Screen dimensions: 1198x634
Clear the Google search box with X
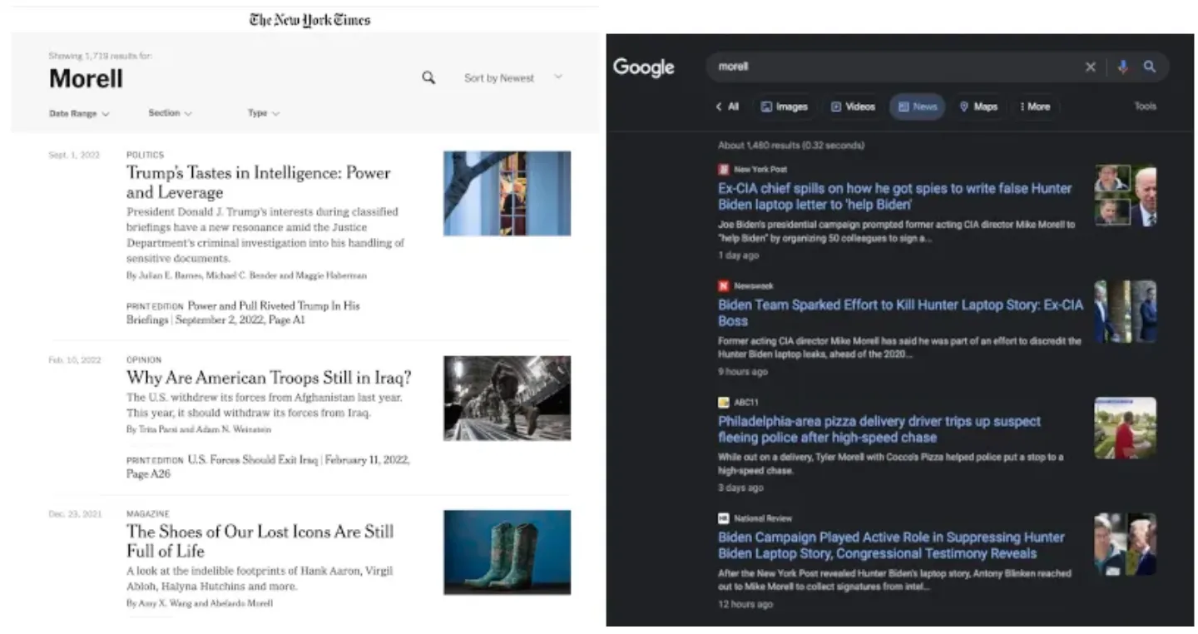pos(1090,67)
